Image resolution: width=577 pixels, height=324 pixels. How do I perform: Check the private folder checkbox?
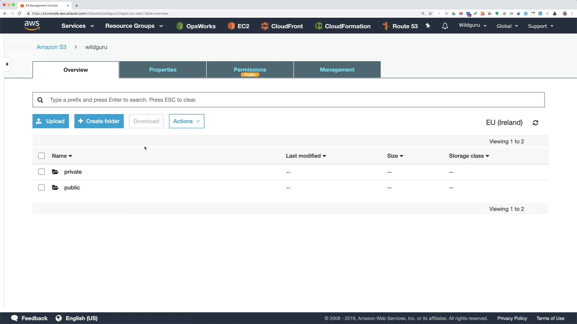pos(41,172)
